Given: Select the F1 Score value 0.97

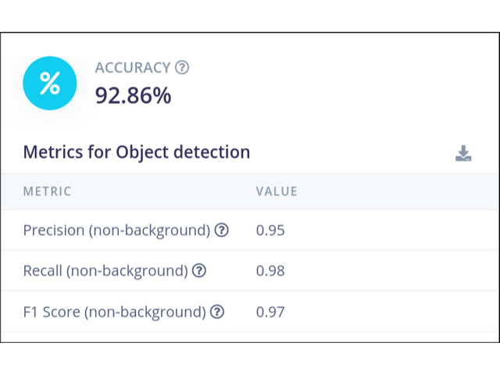Looking at the screenshot, I should 270,312.
